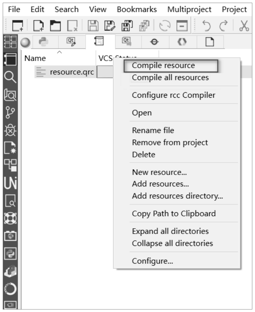Create a new file with toolbar icon
The height and width of the screenshot is (312, 255).
[38, 25]
